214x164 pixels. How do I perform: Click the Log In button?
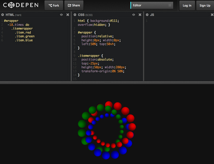(x=187, y=6)
